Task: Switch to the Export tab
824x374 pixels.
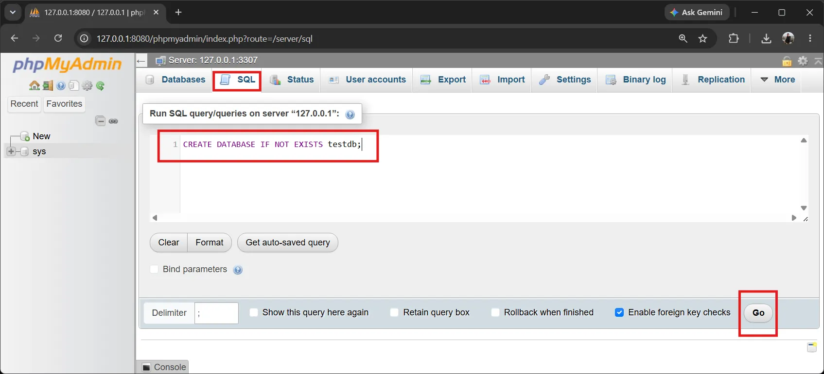Action: 443,80
